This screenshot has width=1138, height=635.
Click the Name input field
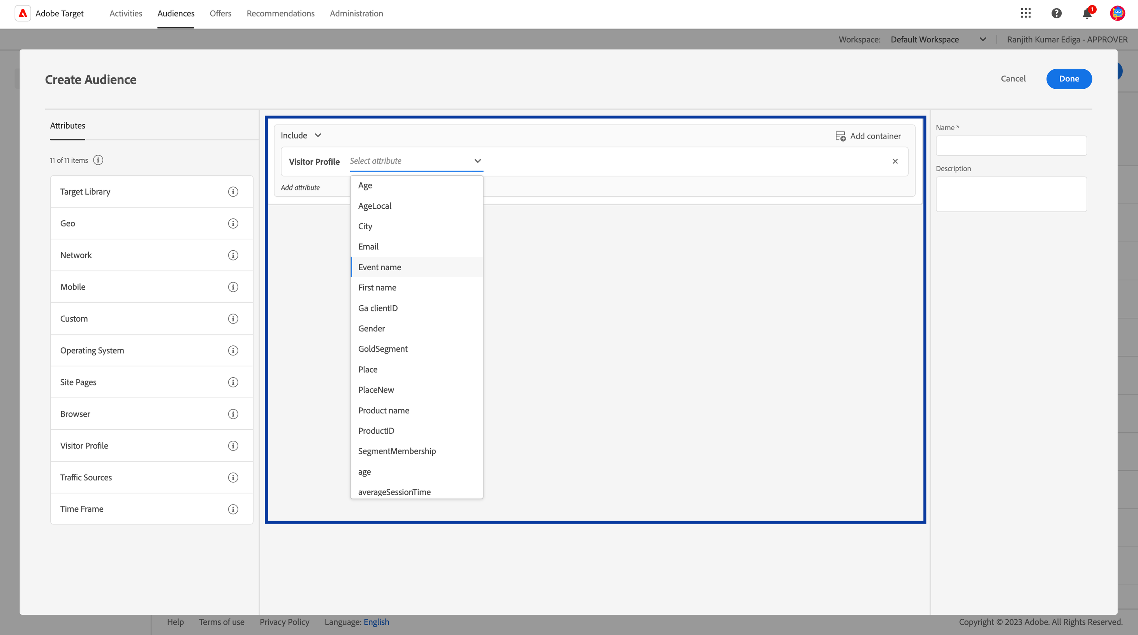click(1011, 146)
